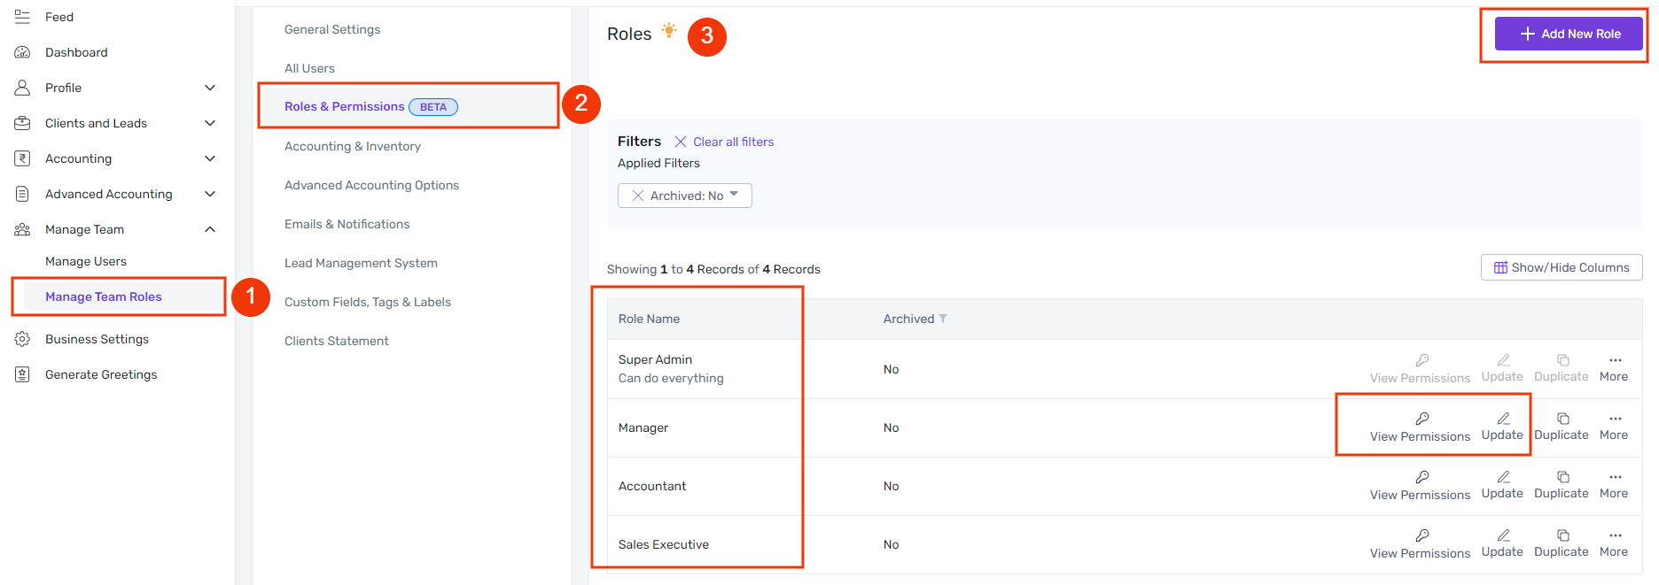Open Accounting & Inventory settings
This screenshot has width=1659, height=585.
(x=353, y=146)
